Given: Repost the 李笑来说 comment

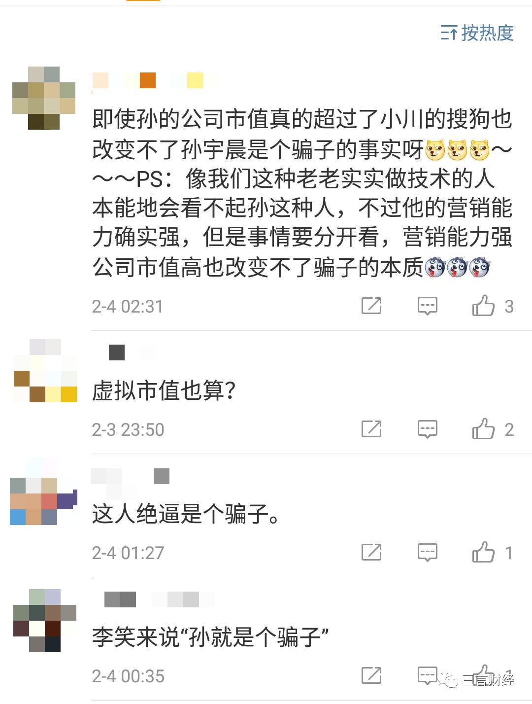Looking at the screenshot, I should point(371,675).
